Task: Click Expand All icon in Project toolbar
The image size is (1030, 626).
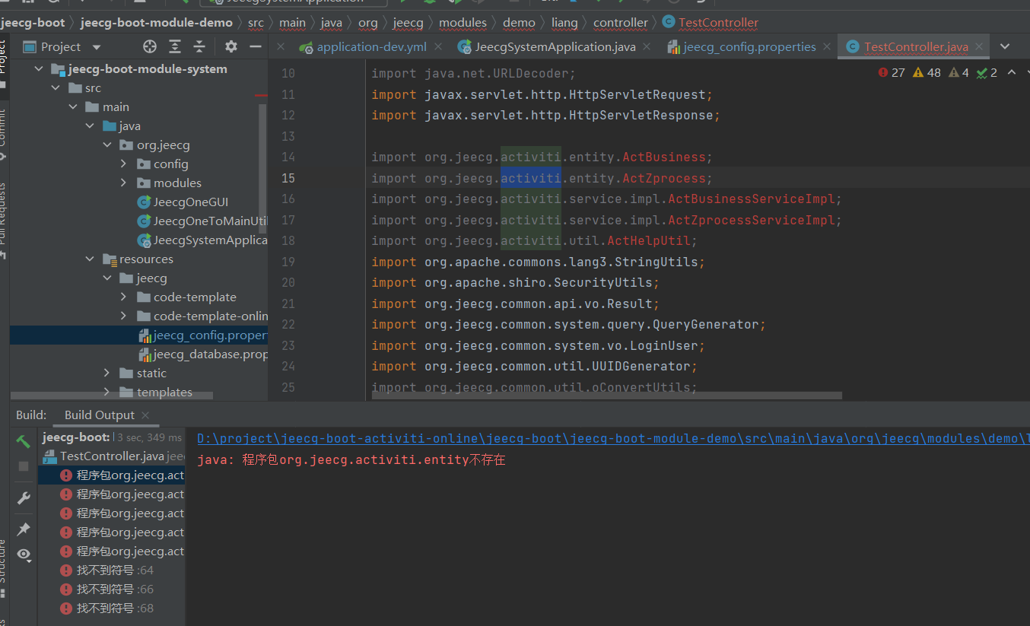Action: click(x=175, y=46)
